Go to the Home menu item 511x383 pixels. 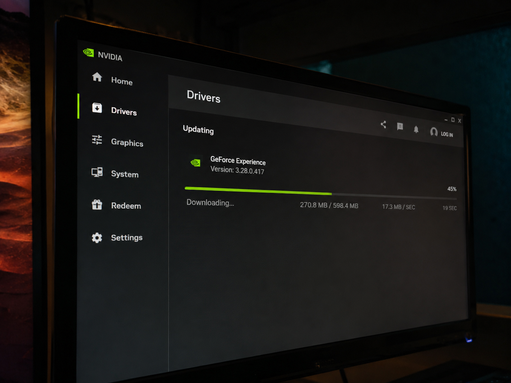click(x=122, y=81)
